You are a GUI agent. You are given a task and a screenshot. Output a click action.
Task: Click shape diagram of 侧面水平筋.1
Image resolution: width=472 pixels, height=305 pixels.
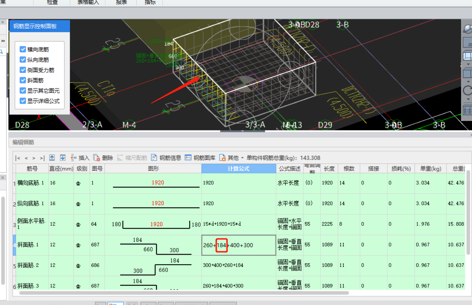[153, 224]
